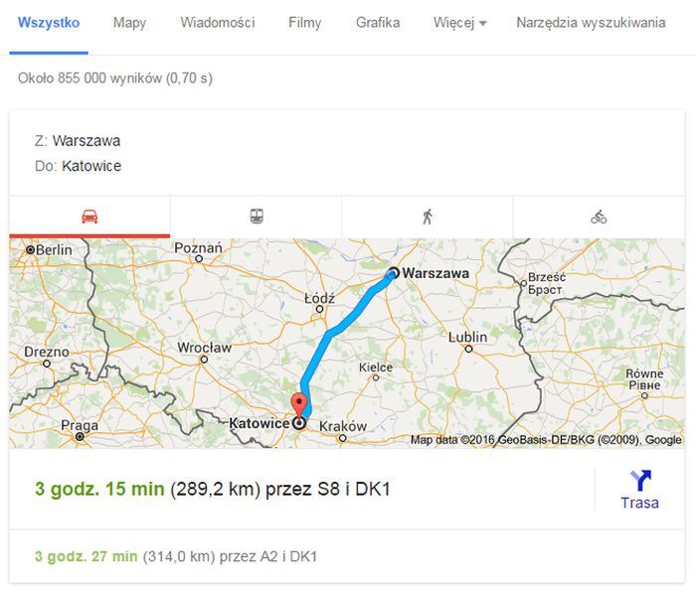Select the Wszystko results tab
The image size is (696, 594).
click(49, 23)
